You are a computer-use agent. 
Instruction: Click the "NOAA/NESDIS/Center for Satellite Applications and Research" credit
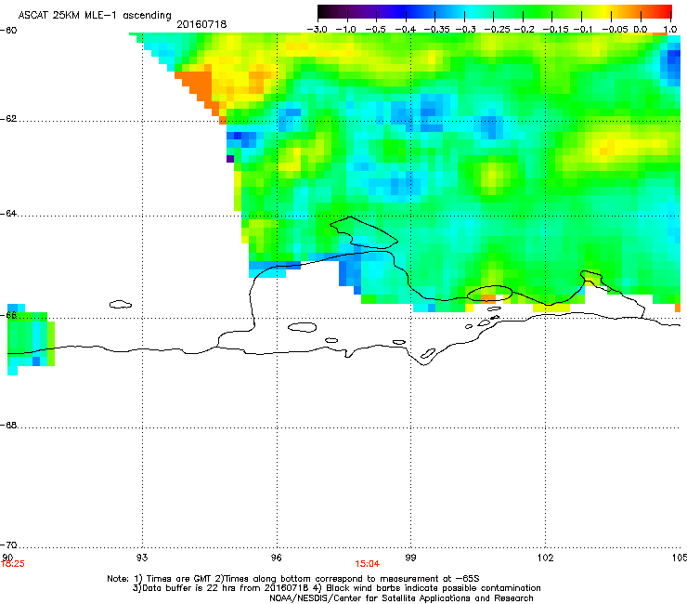[x=401, y=598]
